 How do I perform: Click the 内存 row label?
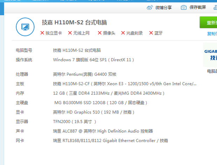click(20, 93)
